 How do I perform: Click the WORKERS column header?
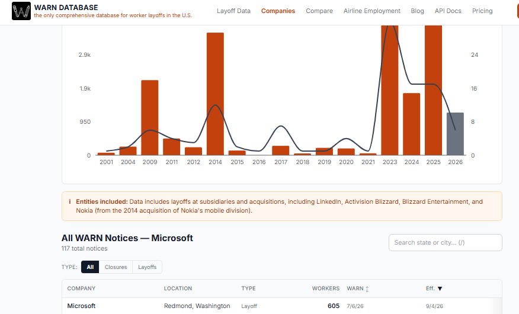326,289
